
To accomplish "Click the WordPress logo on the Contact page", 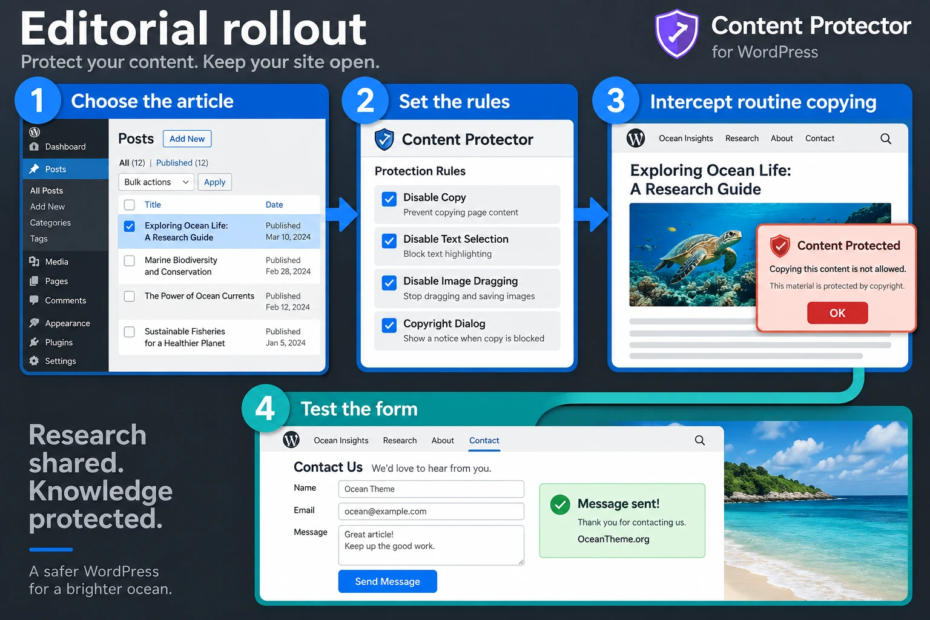I will pyautogui.click(x=291, y=440).
